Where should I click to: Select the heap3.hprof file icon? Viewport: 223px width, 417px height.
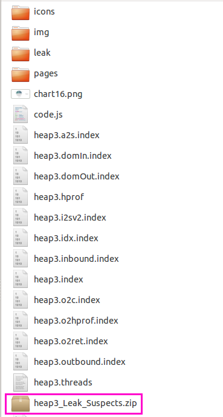(21, 196)
